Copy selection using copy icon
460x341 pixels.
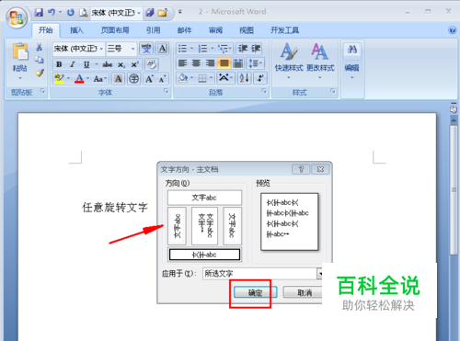click(39, 60)
